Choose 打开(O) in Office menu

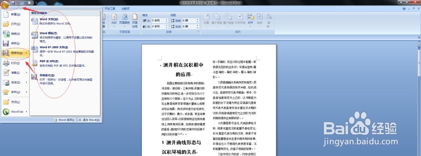15,24
